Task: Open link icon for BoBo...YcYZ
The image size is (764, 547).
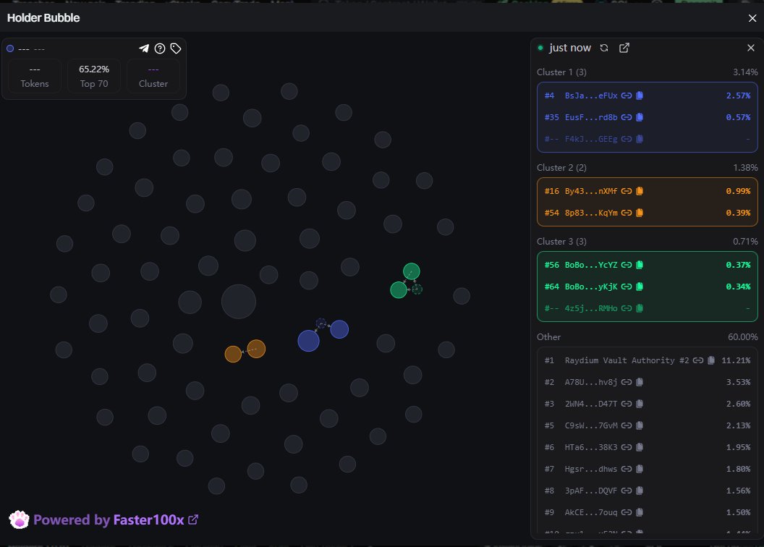Action: 627,265
